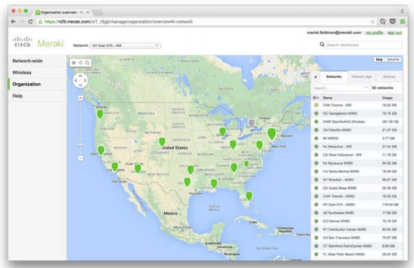Select the Florida green map marker
The width and height of the screenshot is (414, 268).
coord(249,196)
